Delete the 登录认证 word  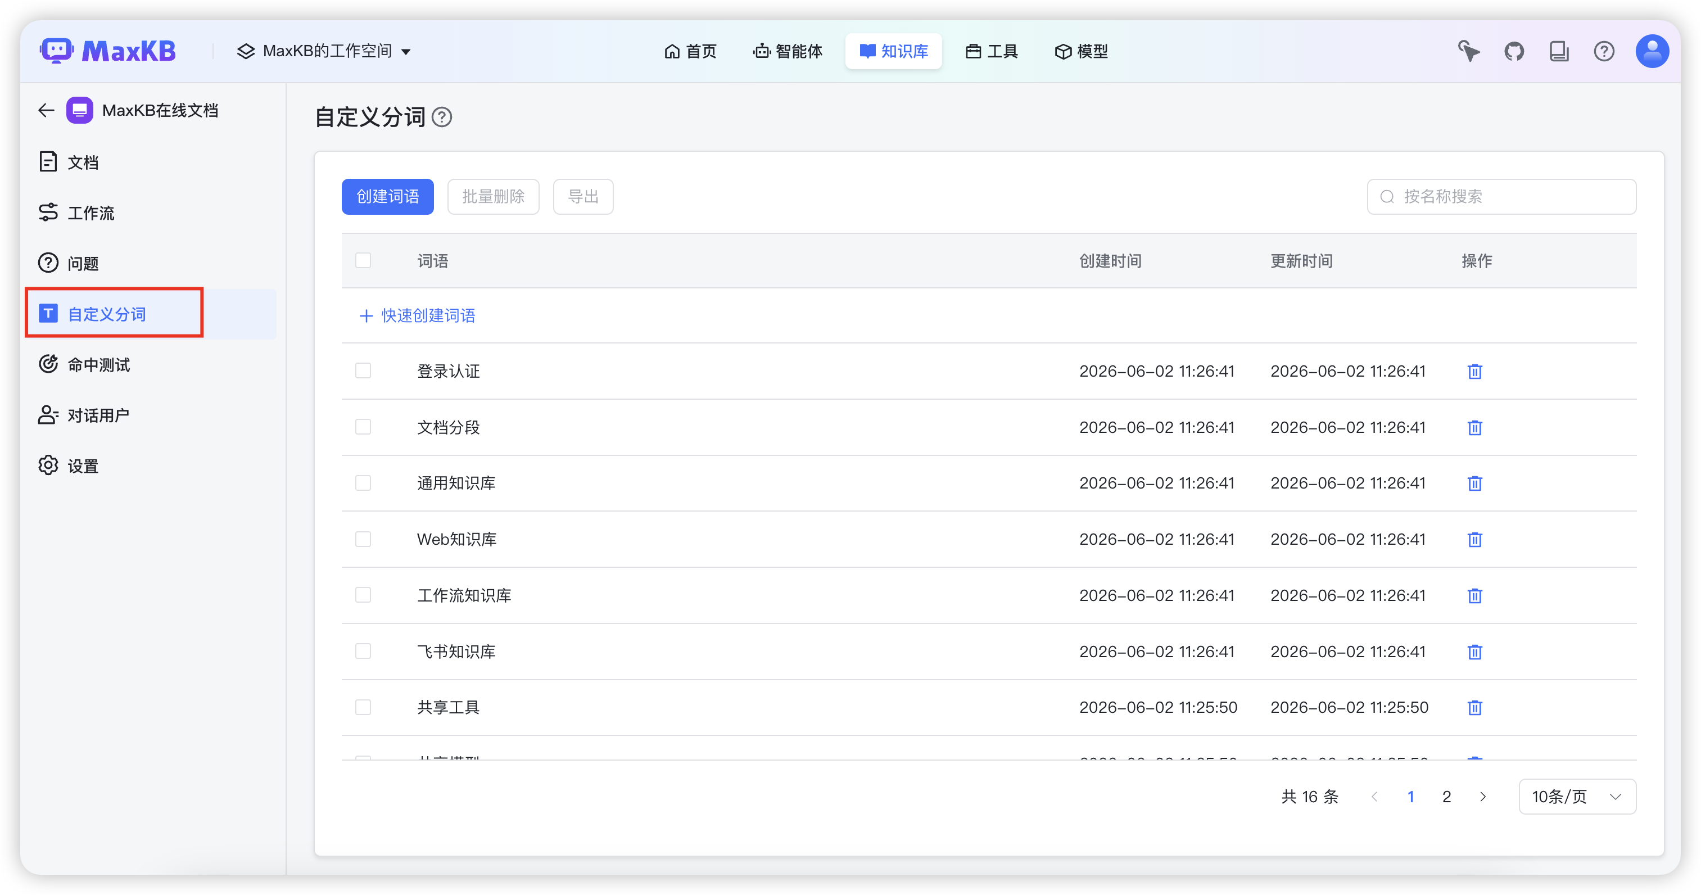click(x=1474, y=371)
